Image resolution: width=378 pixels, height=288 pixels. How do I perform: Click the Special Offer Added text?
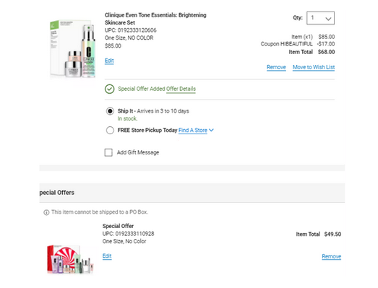tap(142, 89)
